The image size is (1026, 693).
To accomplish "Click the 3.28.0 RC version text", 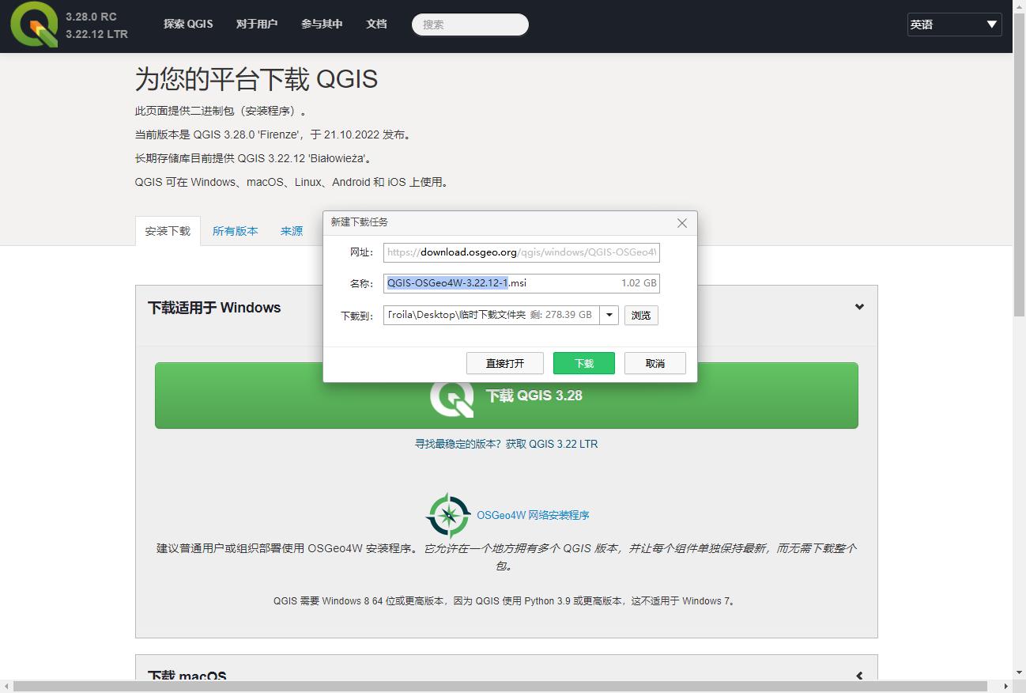I will (91, 16).
